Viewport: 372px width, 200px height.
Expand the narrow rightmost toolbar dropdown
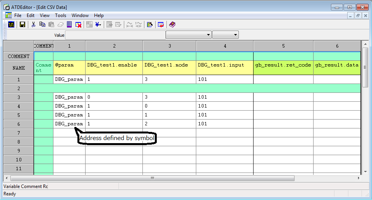click(x=225, y=35)
